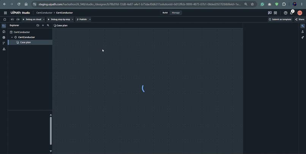Select CertConductor solution root in Explorer

point(22,32)
